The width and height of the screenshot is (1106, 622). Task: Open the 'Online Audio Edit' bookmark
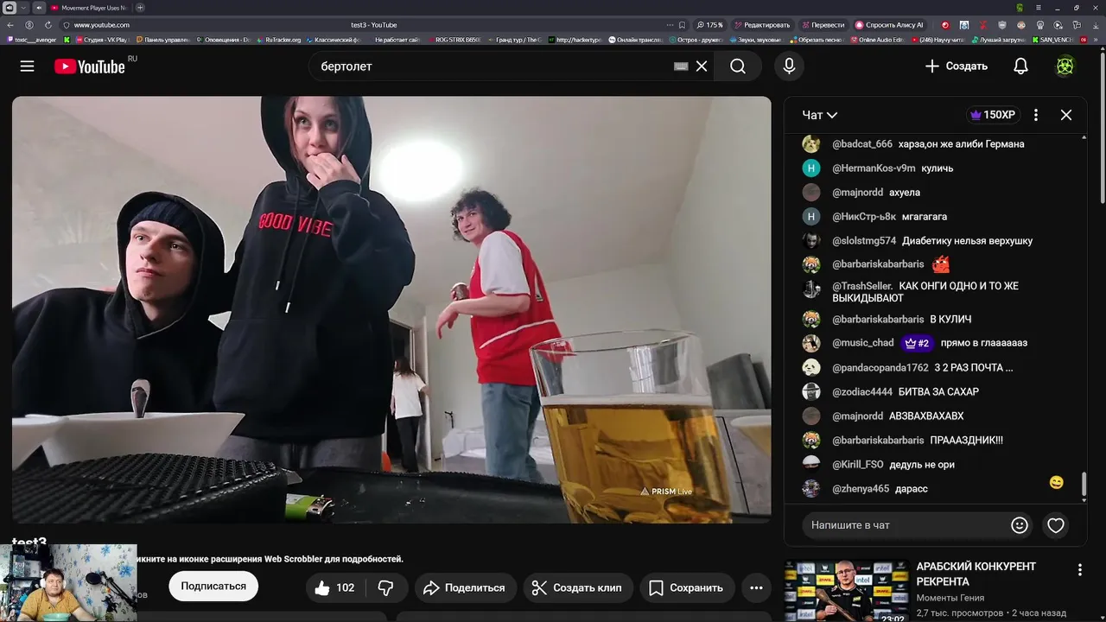pos(876,40)
